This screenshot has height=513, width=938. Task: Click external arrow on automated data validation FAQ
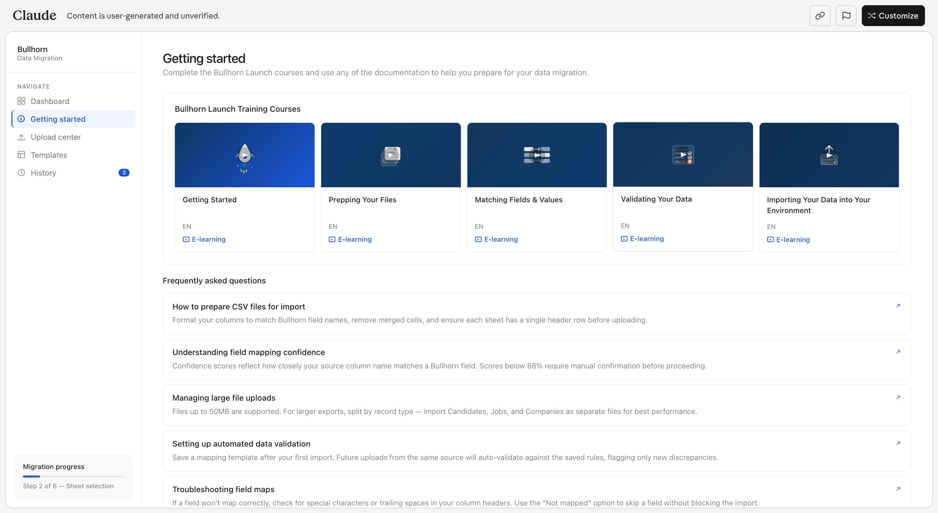pos(898,443)
